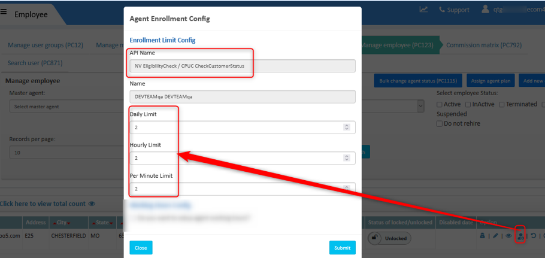Open the hamburger menu beside Employee
Screen dimensions: 545x258
point(4,12)
